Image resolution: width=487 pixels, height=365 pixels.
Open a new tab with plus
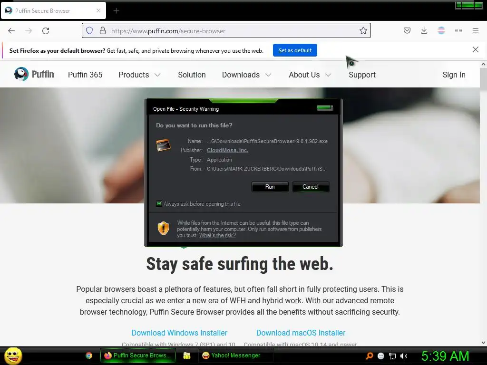pos(116,11)
